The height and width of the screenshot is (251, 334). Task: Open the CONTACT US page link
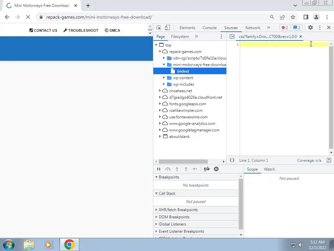(x=43, y=30)
